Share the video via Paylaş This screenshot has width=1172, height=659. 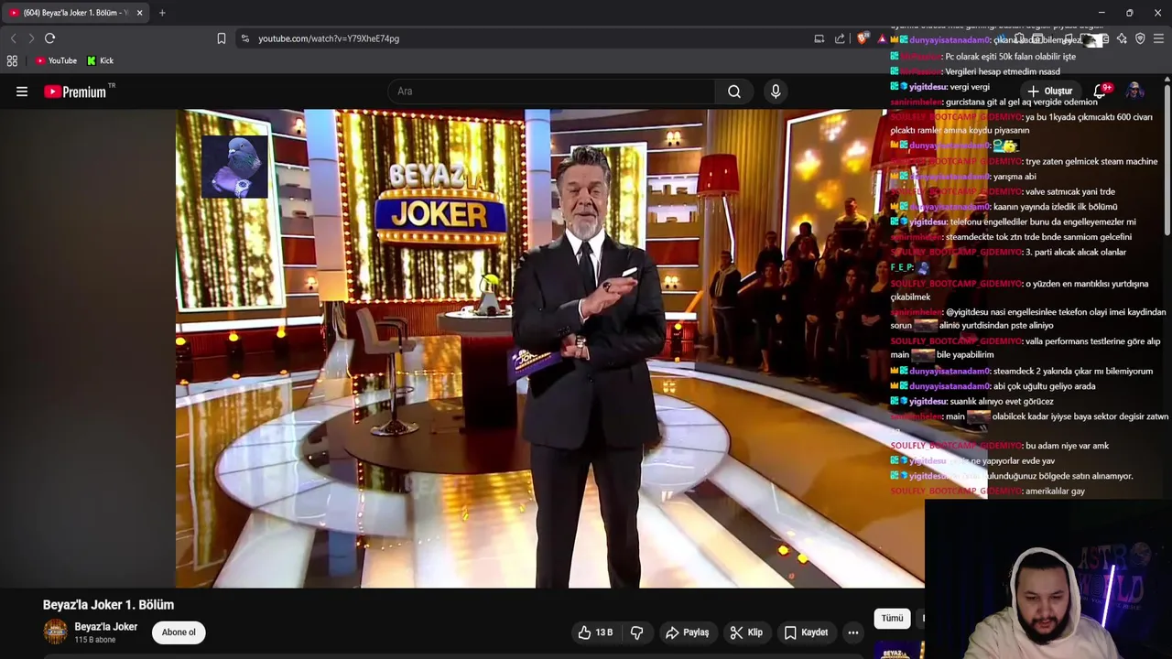click(x=688, y=632)
